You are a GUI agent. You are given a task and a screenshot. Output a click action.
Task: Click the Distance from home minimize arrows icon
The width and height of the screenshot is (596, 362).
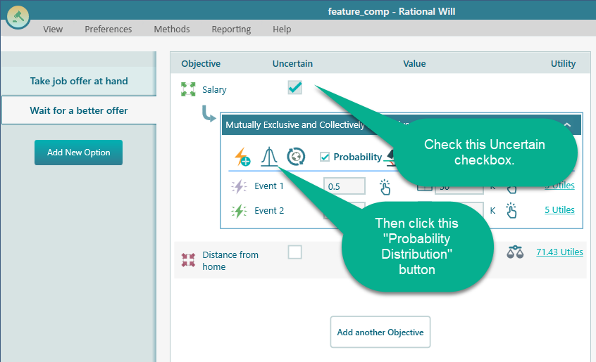[188, 260]
